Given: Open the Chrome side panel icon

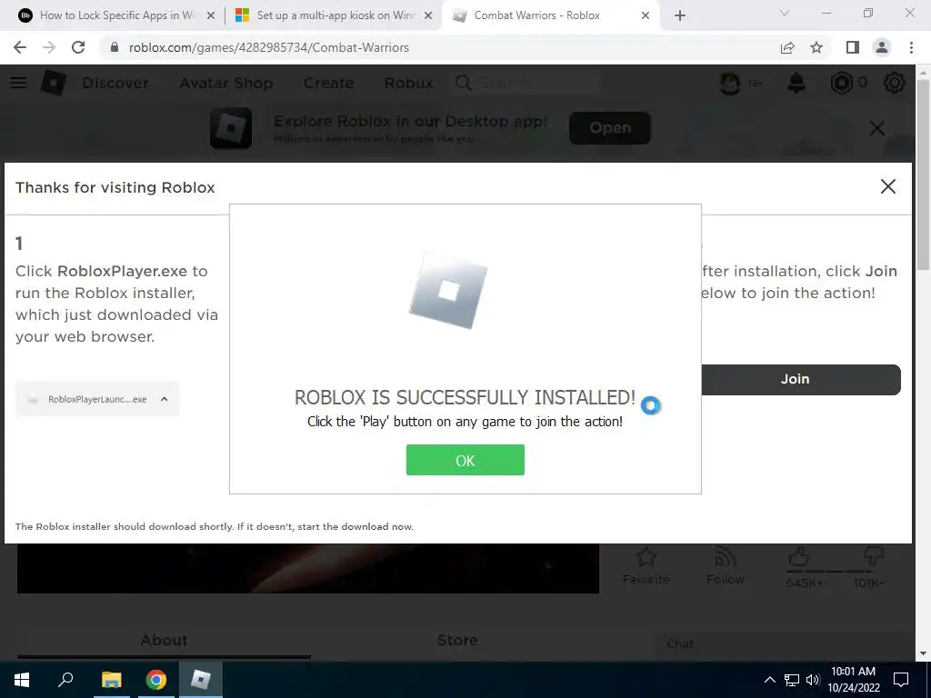Looking at the screenshot, I should pyautogui.click(x=853, y=47).
